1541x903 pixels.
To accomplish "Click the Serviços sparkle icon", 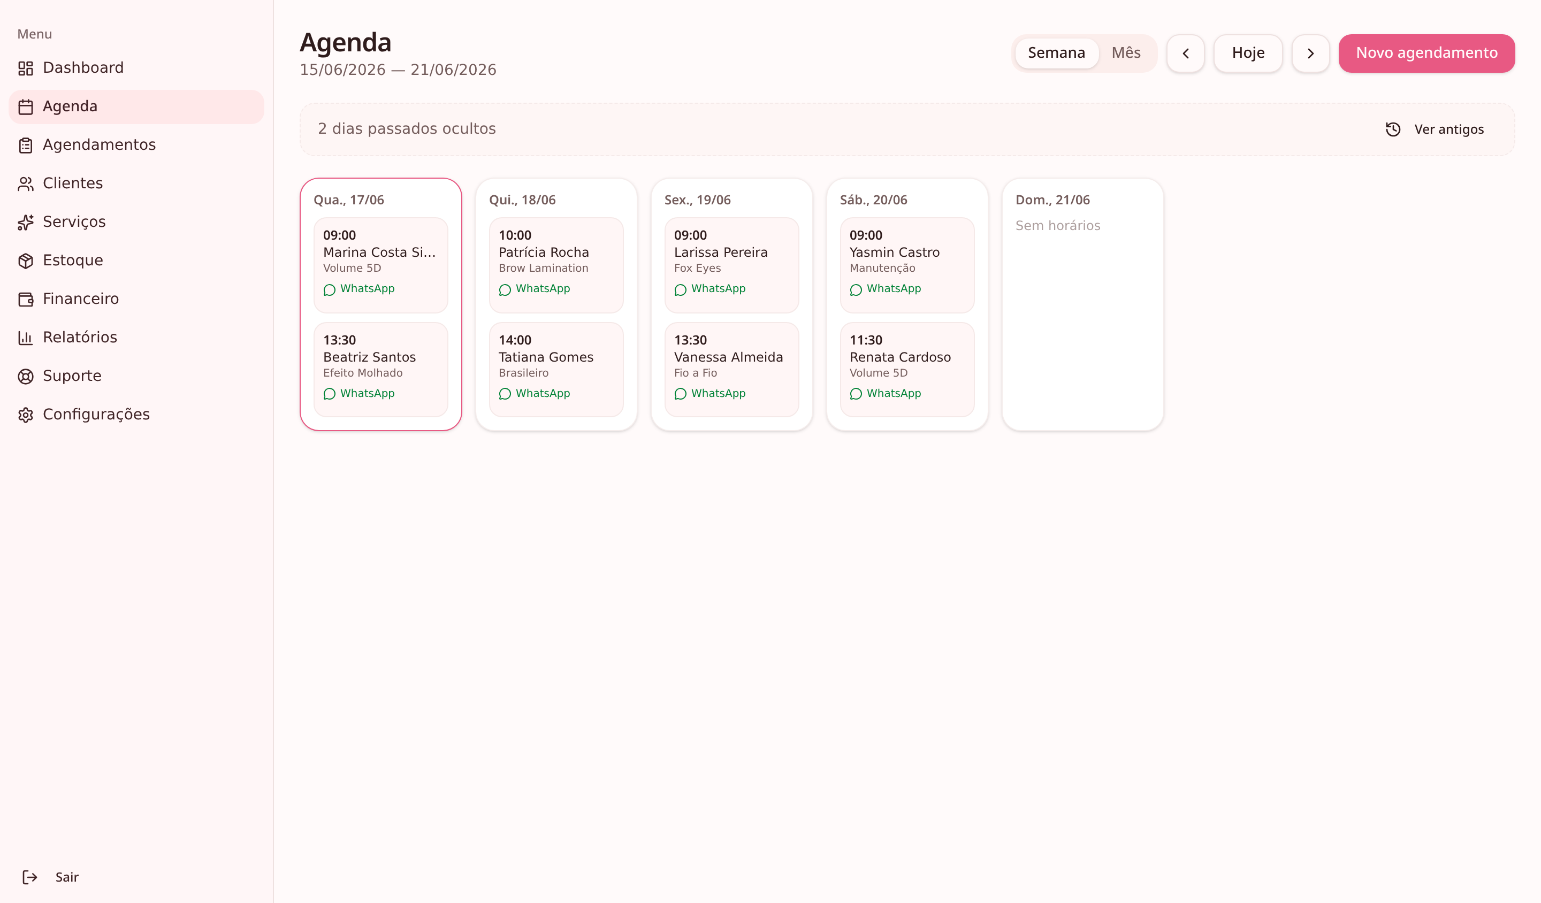I will click(26, 223).
